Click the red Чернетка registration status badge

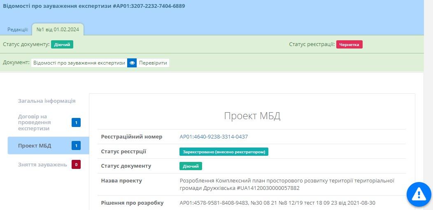coord(349,44)
